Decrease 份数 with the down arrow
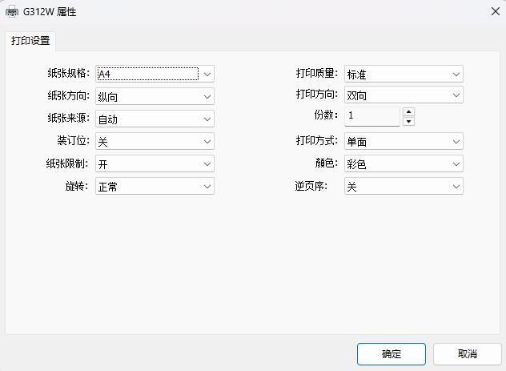This screenshot has height=371, width=506. point(408,122)
